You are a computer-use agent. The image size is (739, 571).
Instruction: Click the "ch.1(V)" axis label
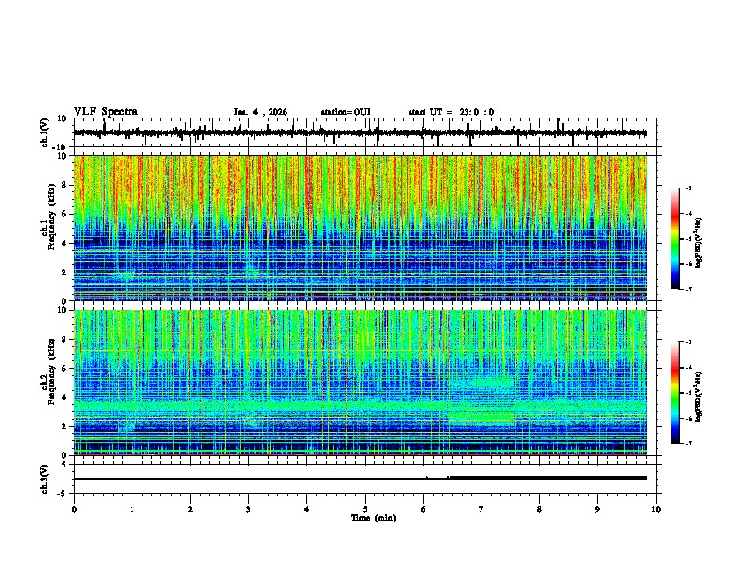[x=45, y=133]
